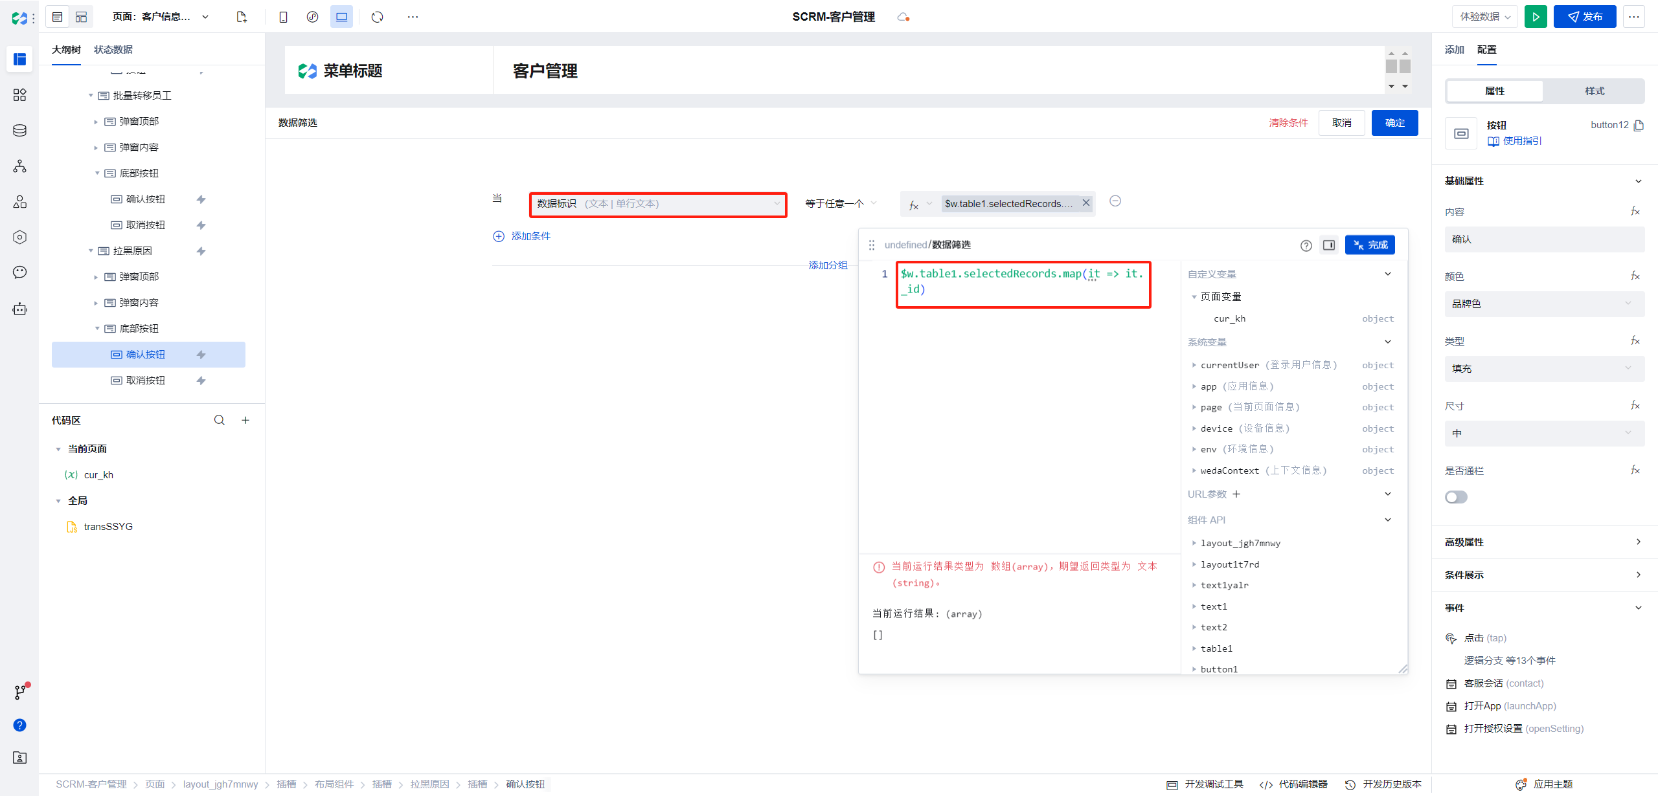
Task: Open the data source sidebar icon
Action: [x=19, y=131]
